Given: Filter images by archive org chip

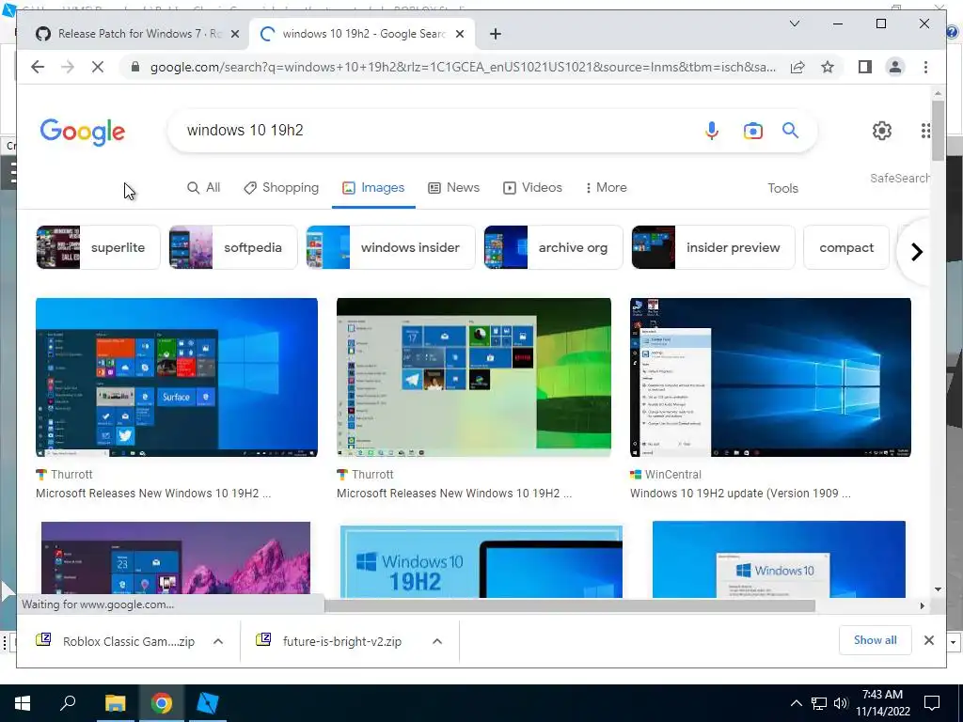Looking at the screenshot, I should click(553, 247).
